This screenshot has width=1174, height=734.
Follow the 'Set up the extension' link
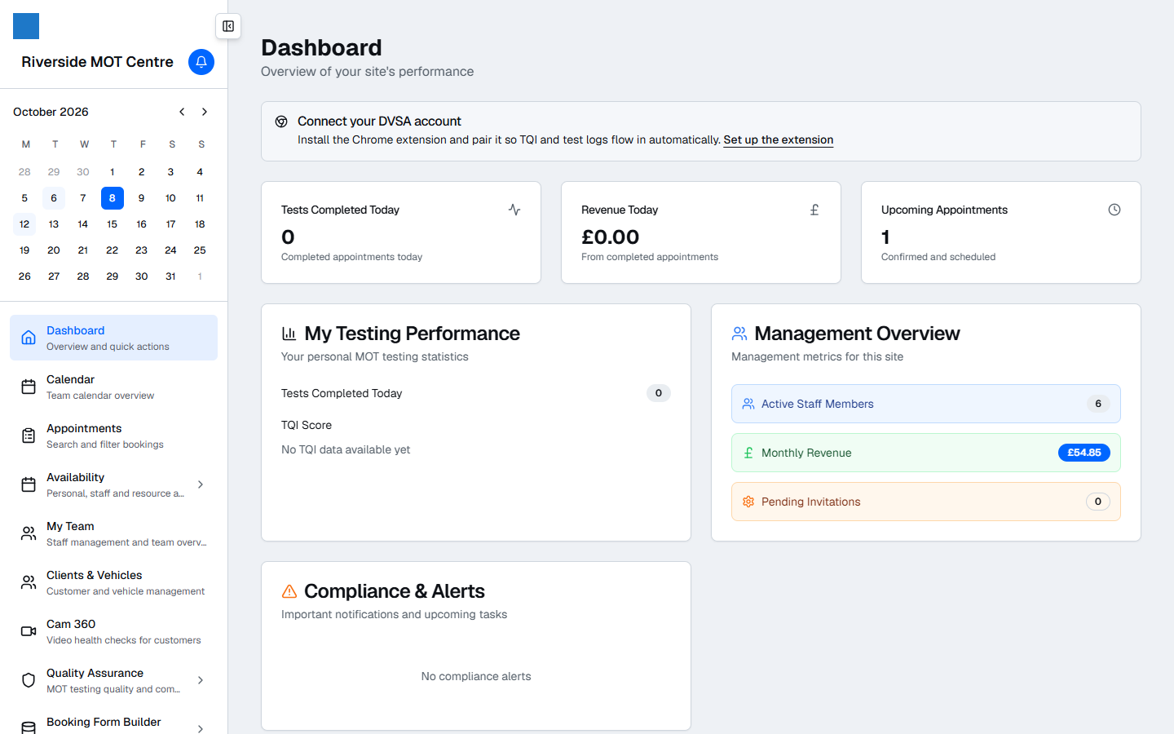tap(779, 139)
